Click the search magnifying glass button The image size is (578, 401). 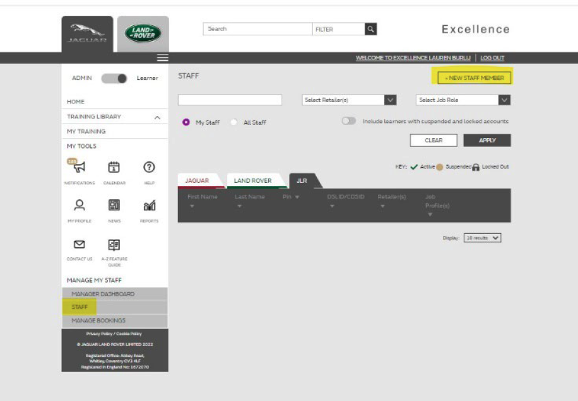(x=371, y=29)
